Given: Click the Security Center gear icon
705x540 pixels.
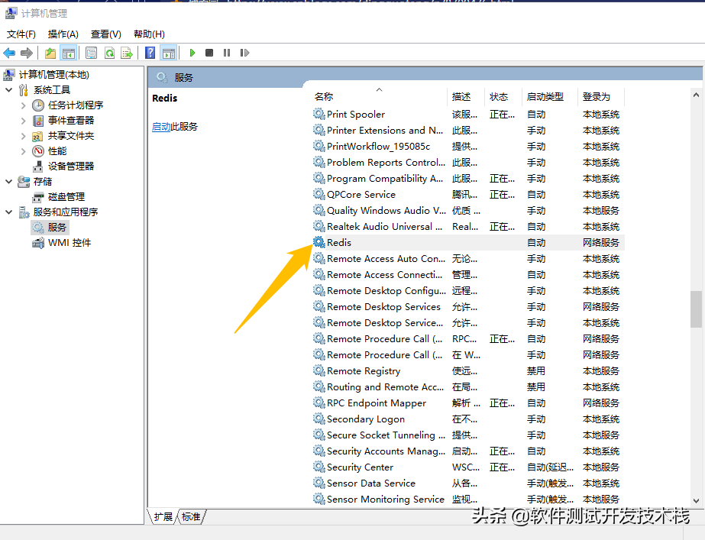Looking at the screenshot, I should [x=319, y=467].
